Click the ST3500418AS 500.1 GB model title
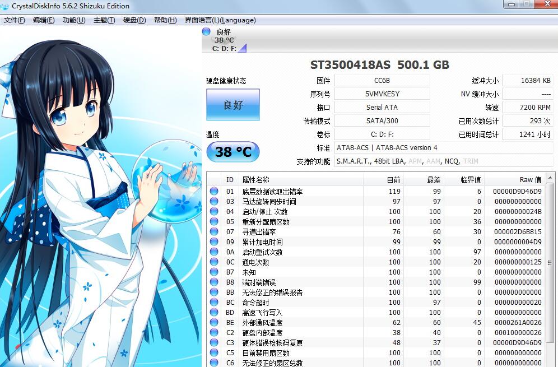Screen dimensions: 558x367 click(x=380, y=65)
